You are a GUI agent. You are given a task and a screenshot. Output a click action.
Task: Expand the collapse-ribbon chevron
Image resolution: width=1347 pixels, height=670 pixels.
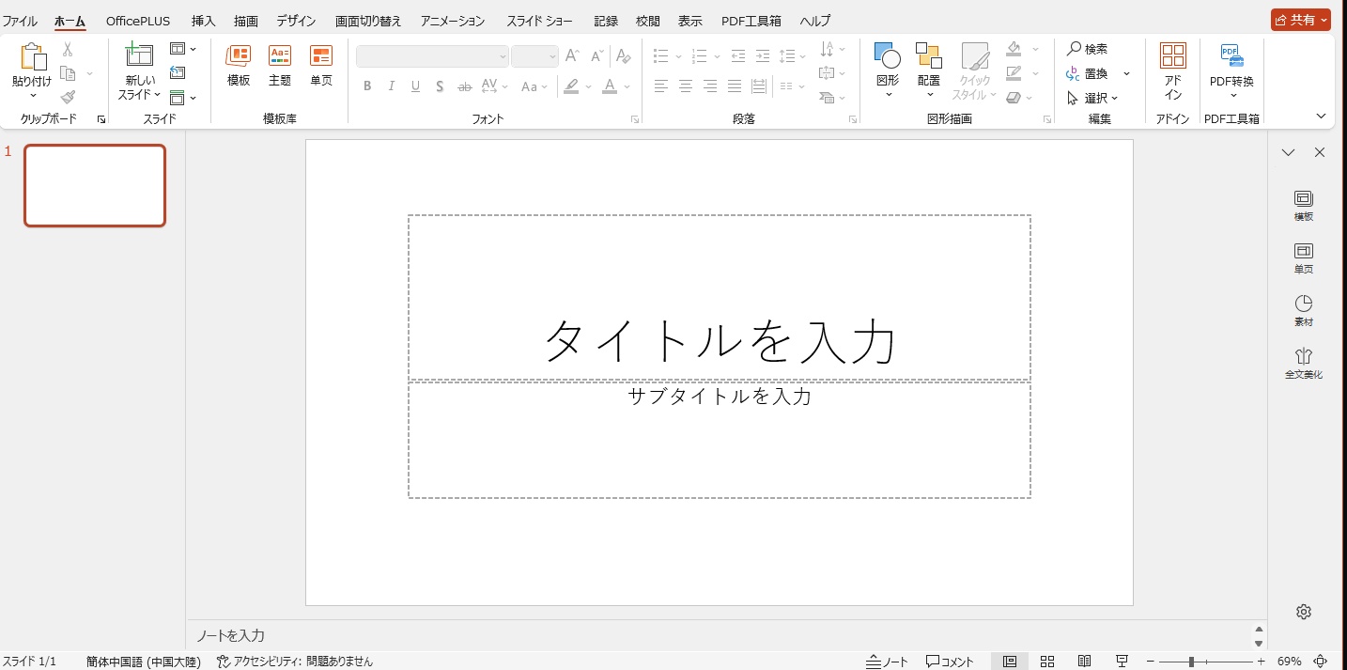click(1321, 117)
